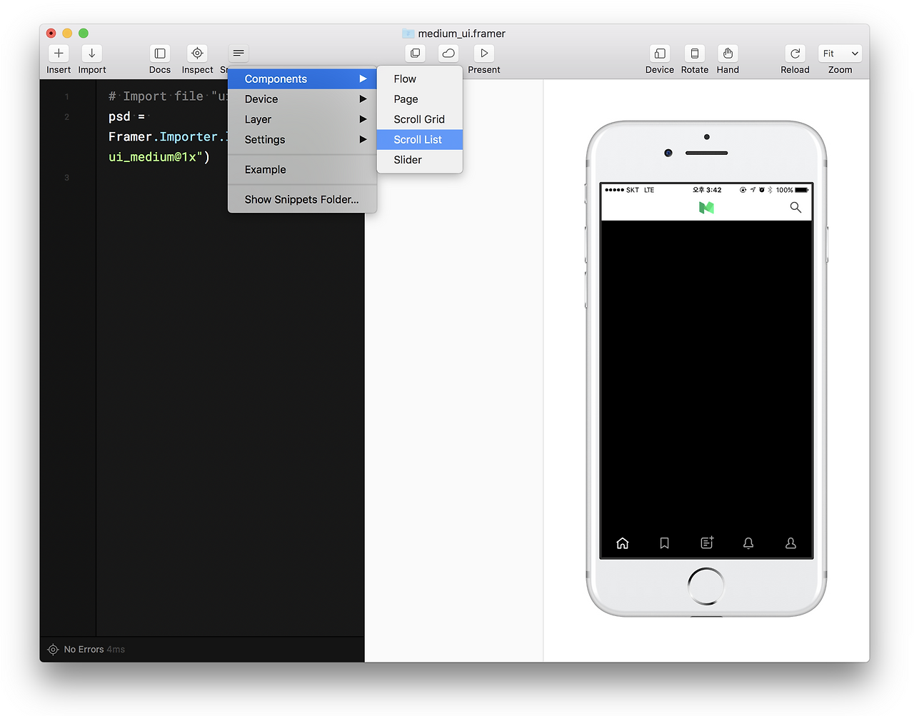Screen dimensions: 914x716
Task: Rotate the device preview
Action: pyautogui.click(x=695, y=54)
